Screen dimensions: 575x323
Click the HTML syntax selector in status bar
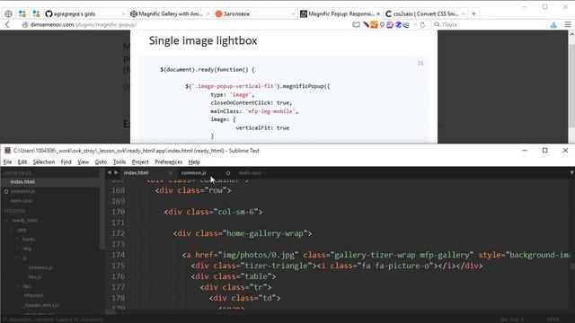[553, 319]
